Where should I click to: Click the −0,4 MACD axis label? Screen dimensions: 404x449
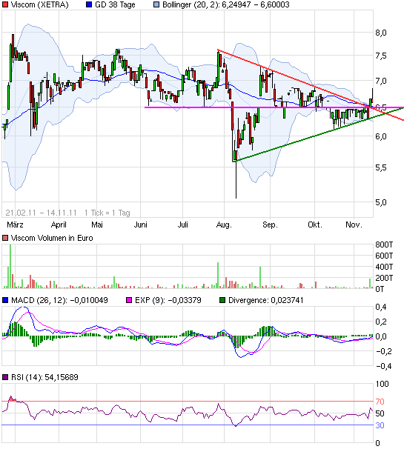coord(384,366)
